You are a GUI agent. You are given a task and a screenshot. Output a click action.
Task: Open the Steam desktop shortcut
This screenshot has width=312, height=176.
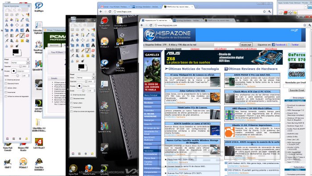(x=104, y=148)
